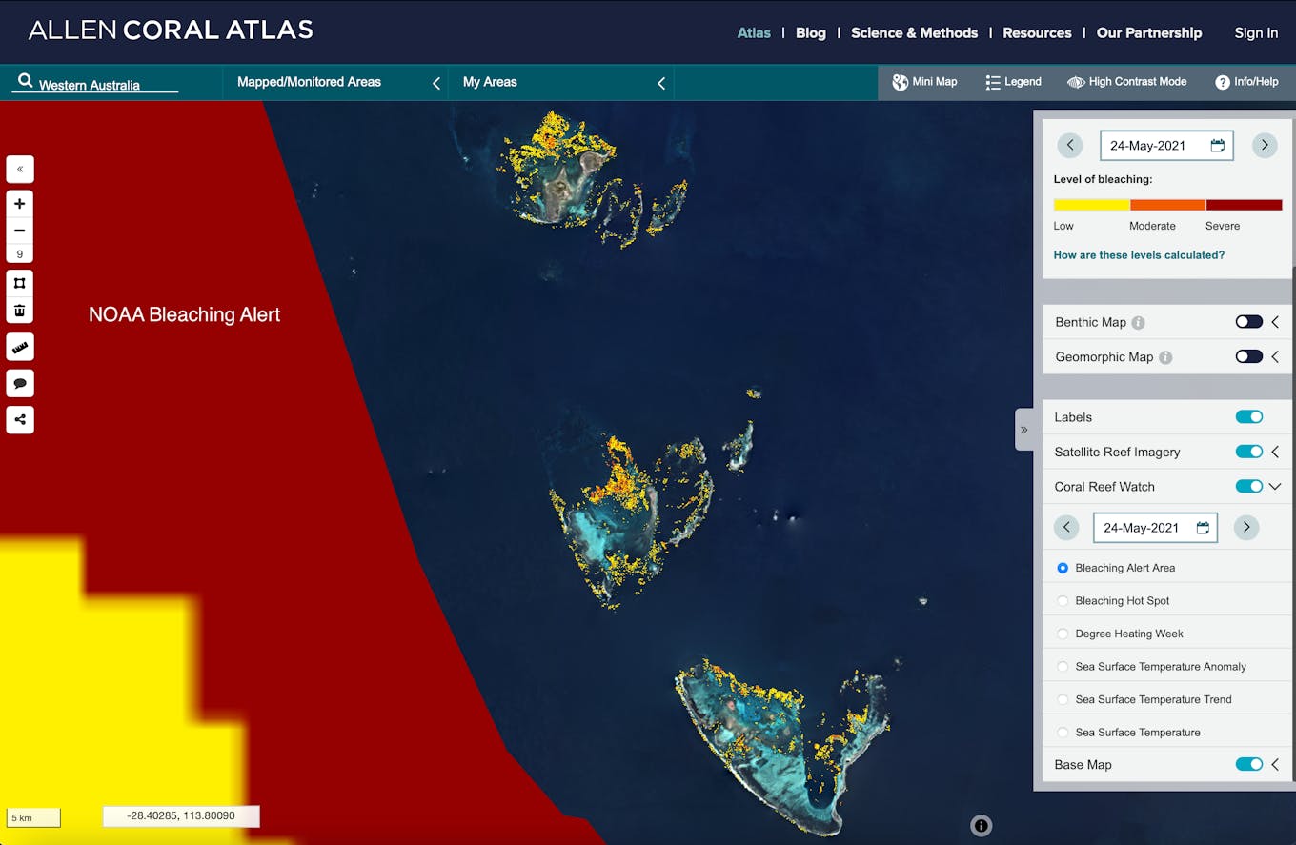Go to the Blog menu item

(810, 32)
